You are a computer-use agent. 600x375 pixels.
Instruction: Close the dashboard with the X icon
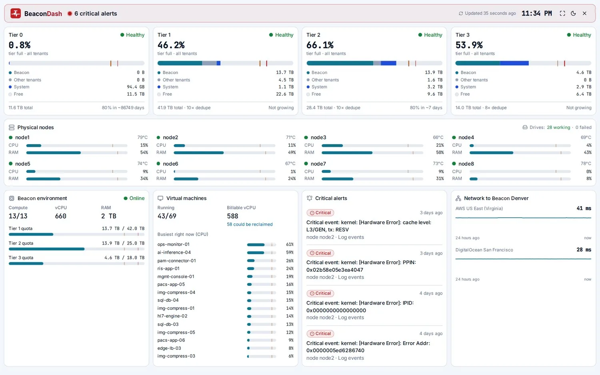[x=584, y=13]
